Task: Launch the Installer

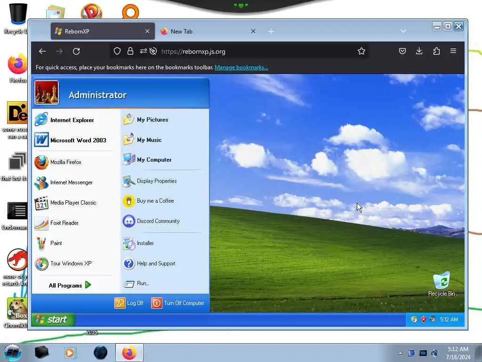Action: pyautogui.click(x=138, y=243)
